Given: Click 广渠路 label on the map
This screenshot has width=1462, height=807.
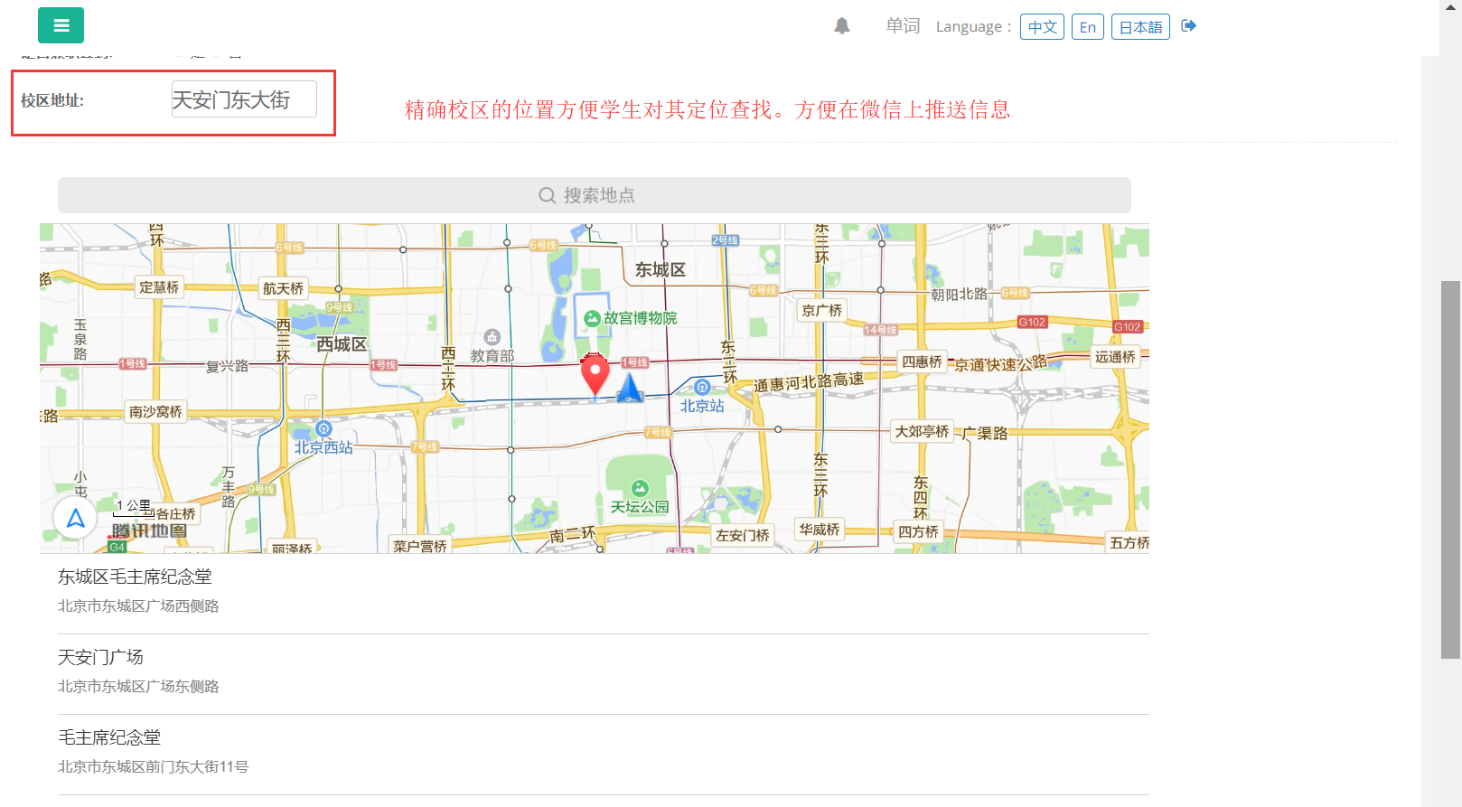Looking at the screenshot, I should (985, 433).
